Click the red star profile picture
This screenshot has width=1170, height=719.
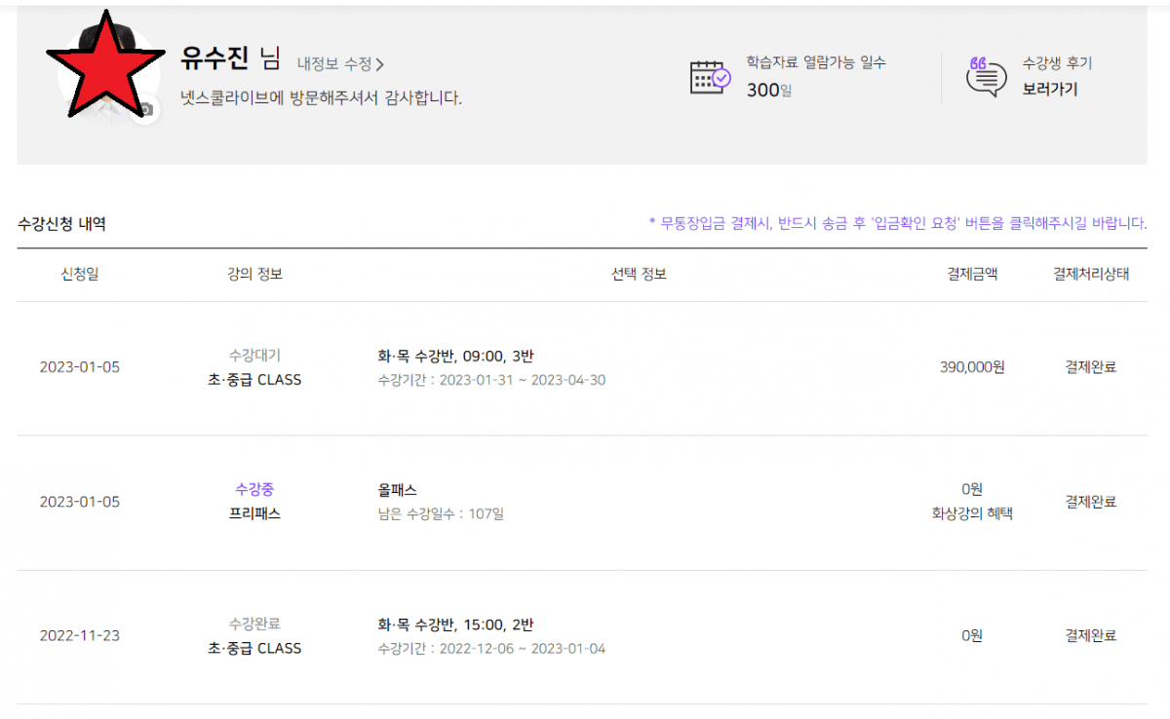tap(104, 66)
